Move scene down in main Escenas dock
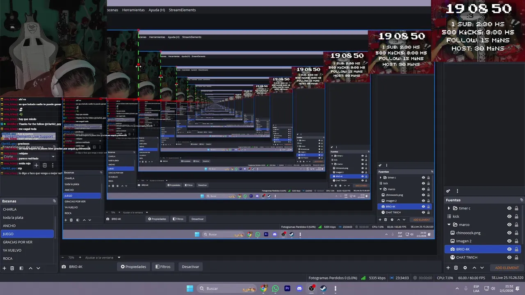Viewport: 525px width, 295px height. (x=38, y=268)
